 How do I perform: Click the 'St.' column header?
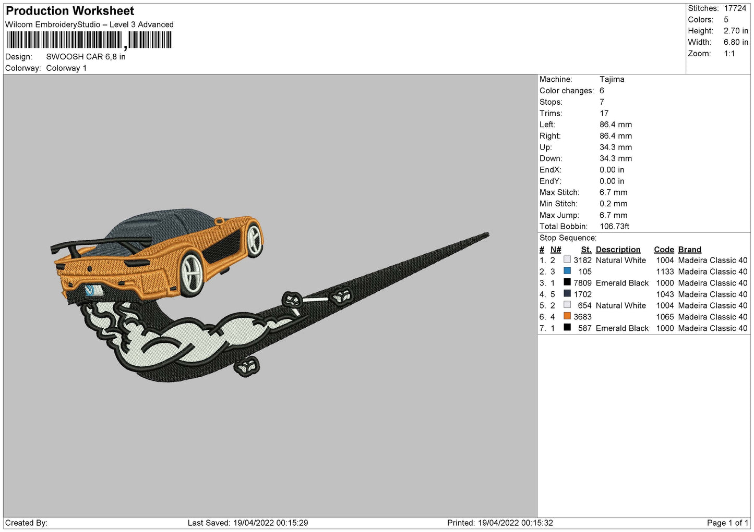pyautogui.click(x=587, y=250)
